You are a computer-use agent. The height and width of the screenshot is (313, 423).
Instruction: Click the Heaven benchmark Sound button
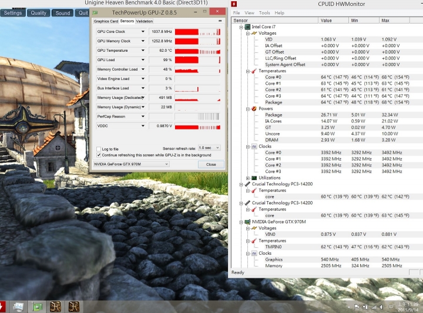tap(63, 13)
